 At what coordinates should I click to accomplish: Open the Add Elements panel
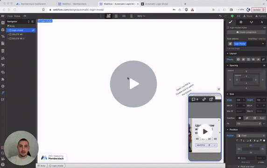(x=3, y=23)
